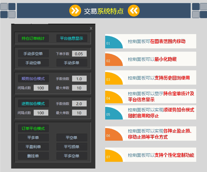The width and height of the screenshot is (207, 172).
Task: Click the orange 02 feature badge
Action: [114, 60]
